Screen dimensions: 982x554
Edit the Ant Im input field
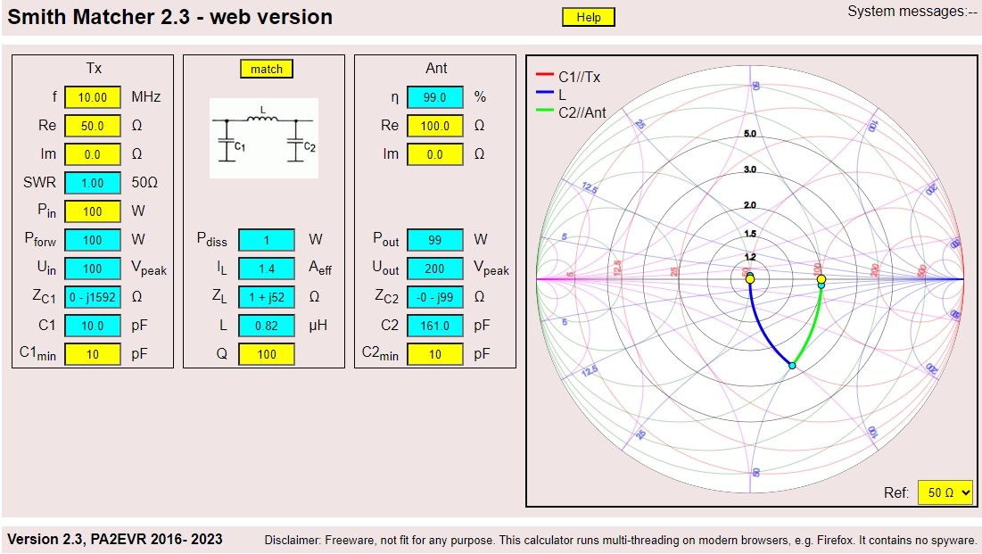(x=435, y=154)
